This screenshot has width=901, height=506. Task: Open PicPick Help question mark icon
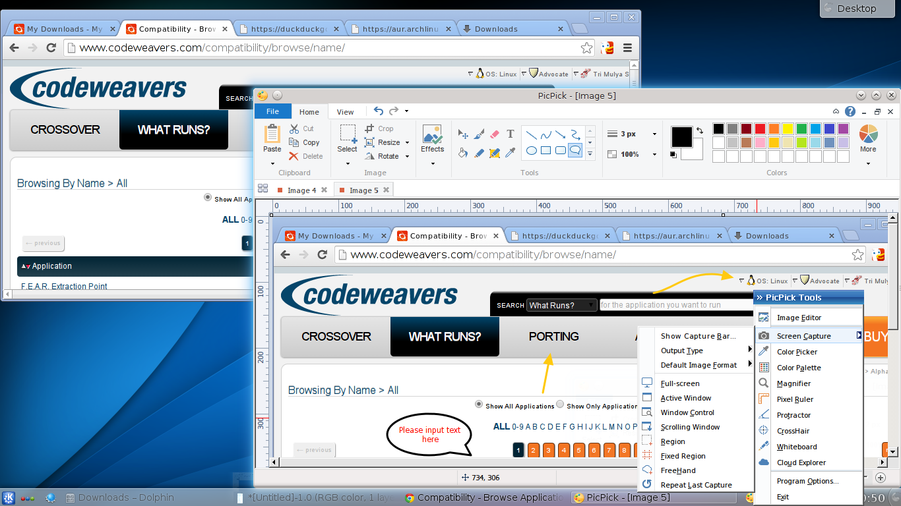[x=850, y=111]
